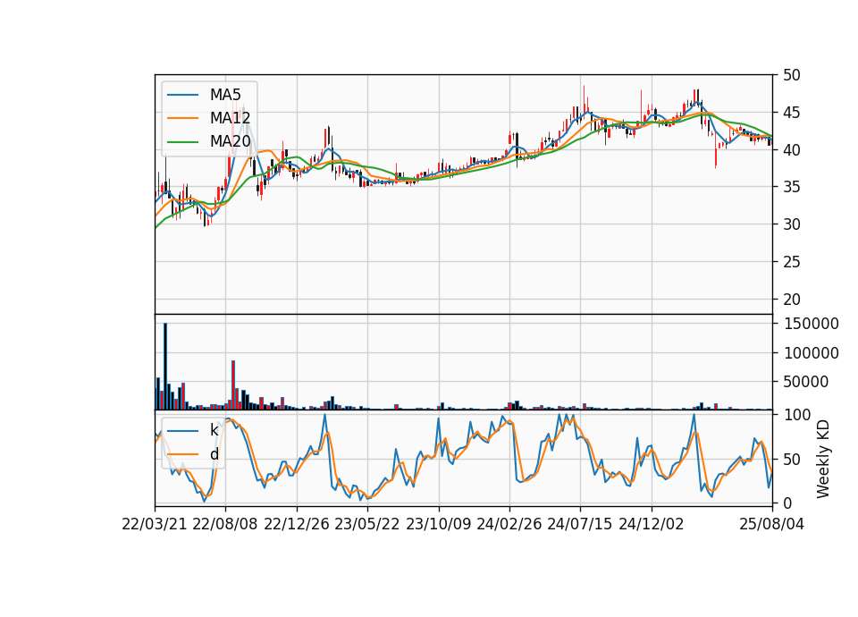Click the 24/07/15 date tick label
The width and height of the screenshot is (858, 617).
tap(580, 525)
